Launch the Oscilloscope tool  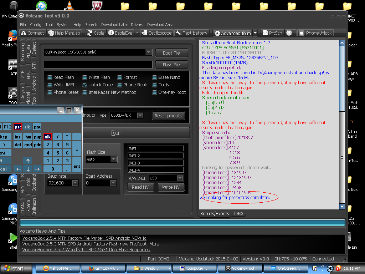coord(156,33)
